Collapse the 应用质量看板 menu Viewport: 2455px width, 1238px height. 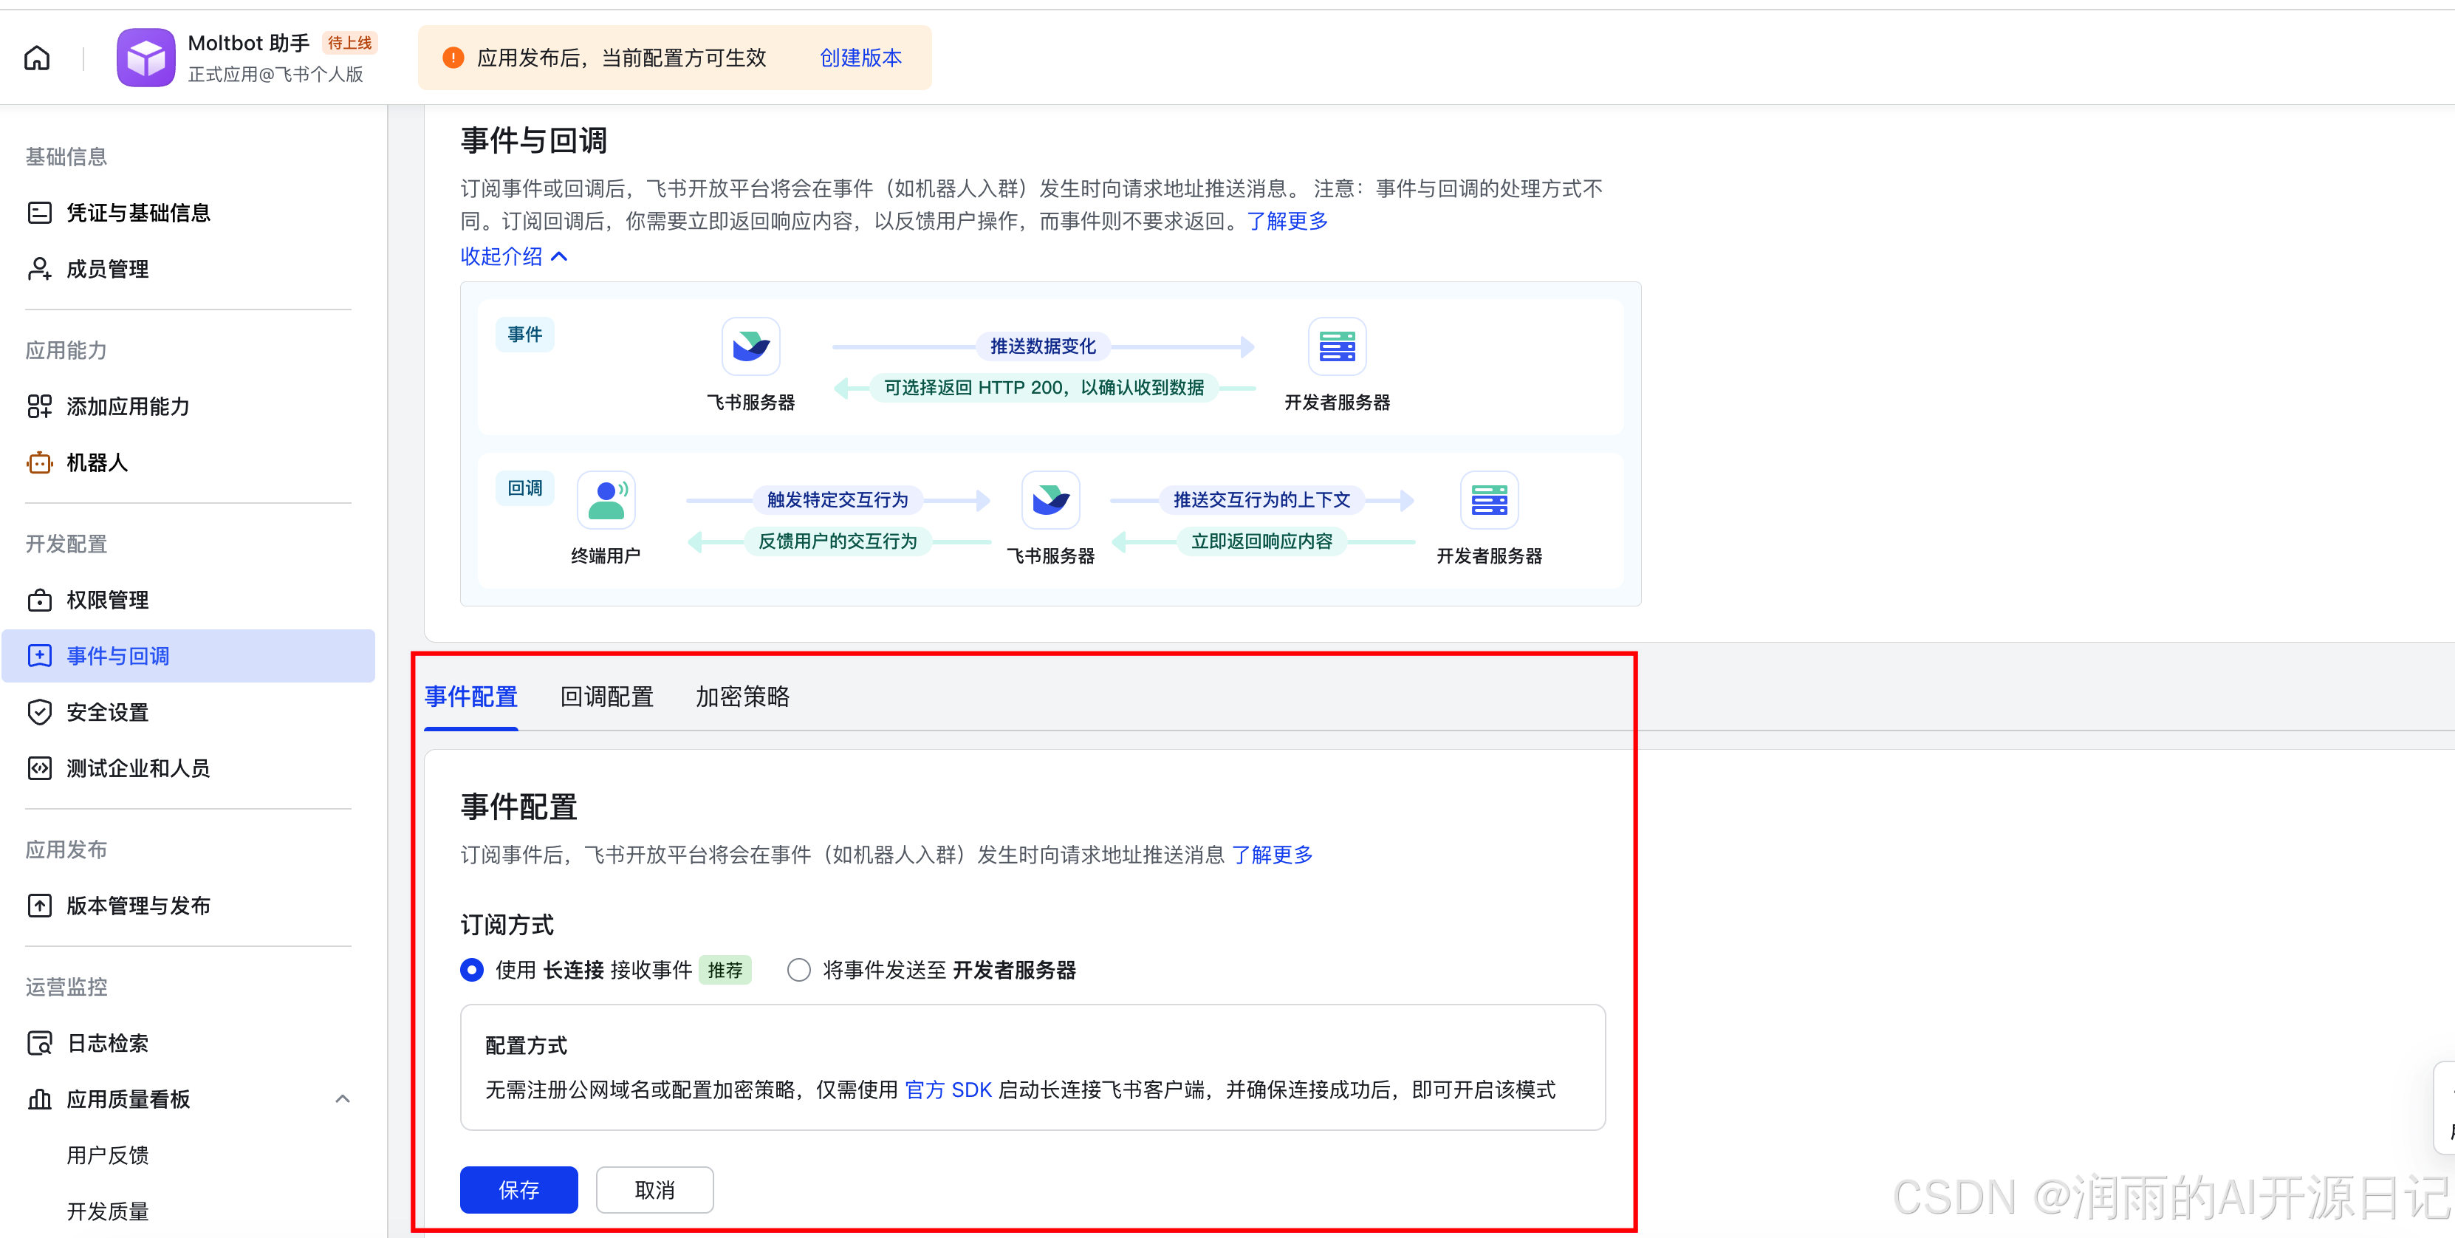[x=342, y=1098]
